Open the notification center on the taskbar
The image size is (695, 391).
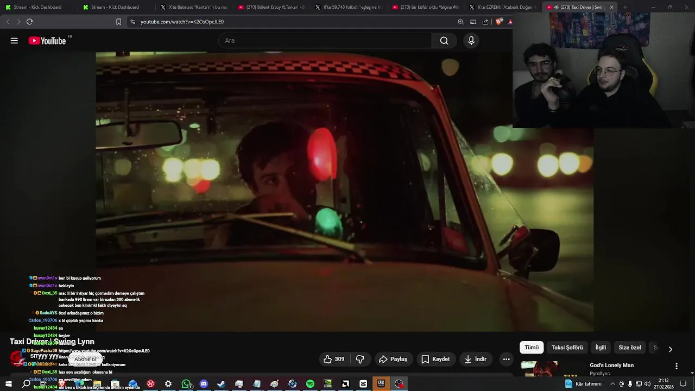683,384
